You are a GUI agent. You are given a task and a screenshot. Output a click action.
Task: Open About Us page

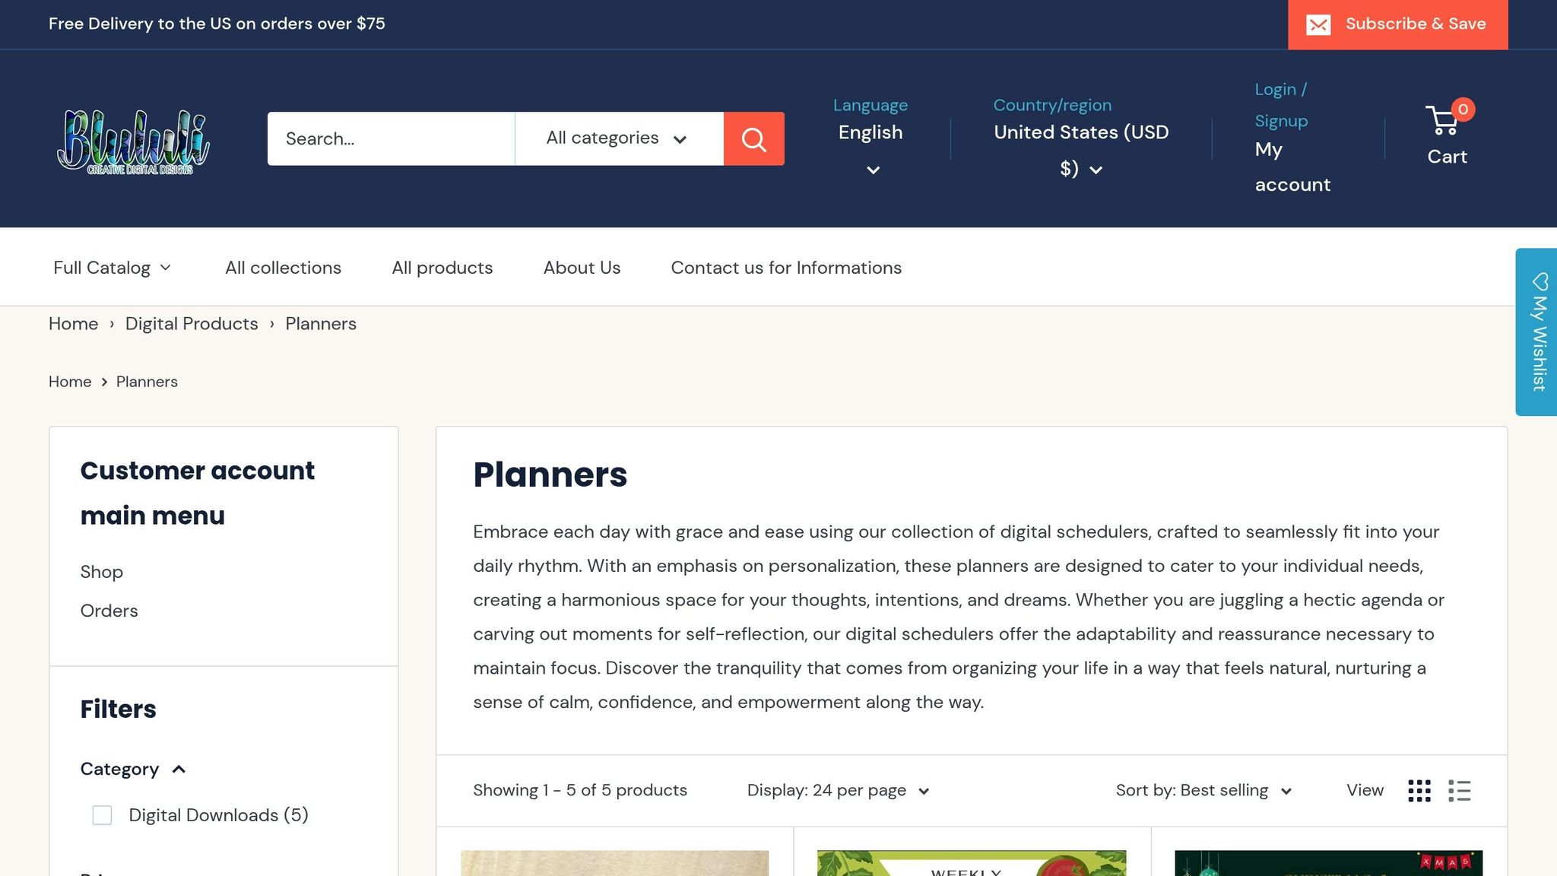pyautogui.click(x=582, y=268)
